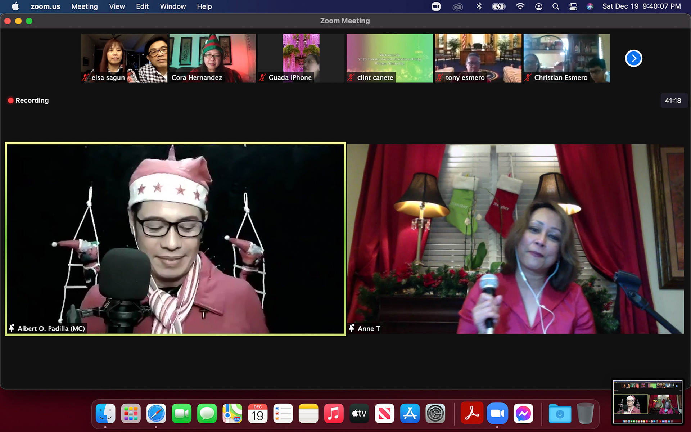Screen dimensions: 691x432
Task: Click the Wi-Fi status icon
Action: pos(520,6)
